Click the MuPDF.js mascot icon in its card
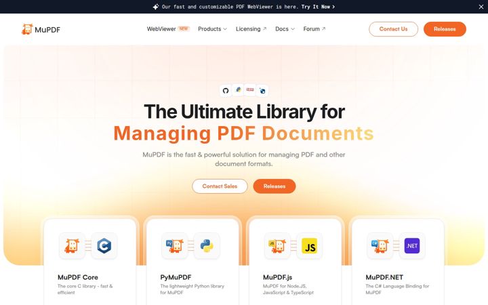 277,246
